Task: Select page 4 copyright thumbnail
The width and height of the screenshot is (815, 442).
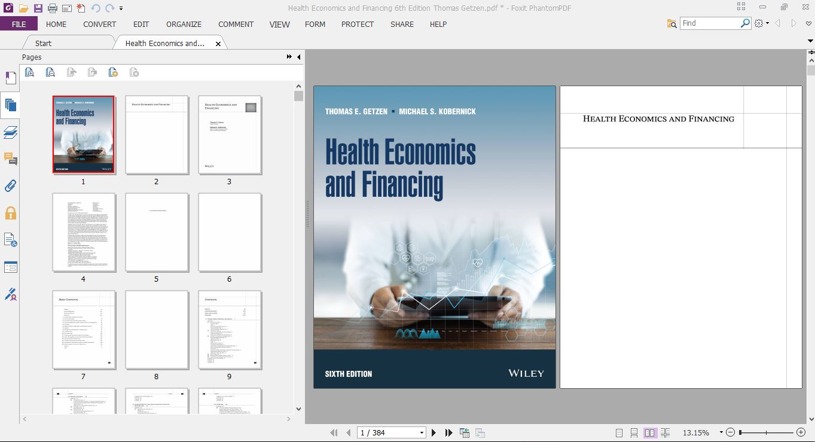Action: tap(83, 232)
